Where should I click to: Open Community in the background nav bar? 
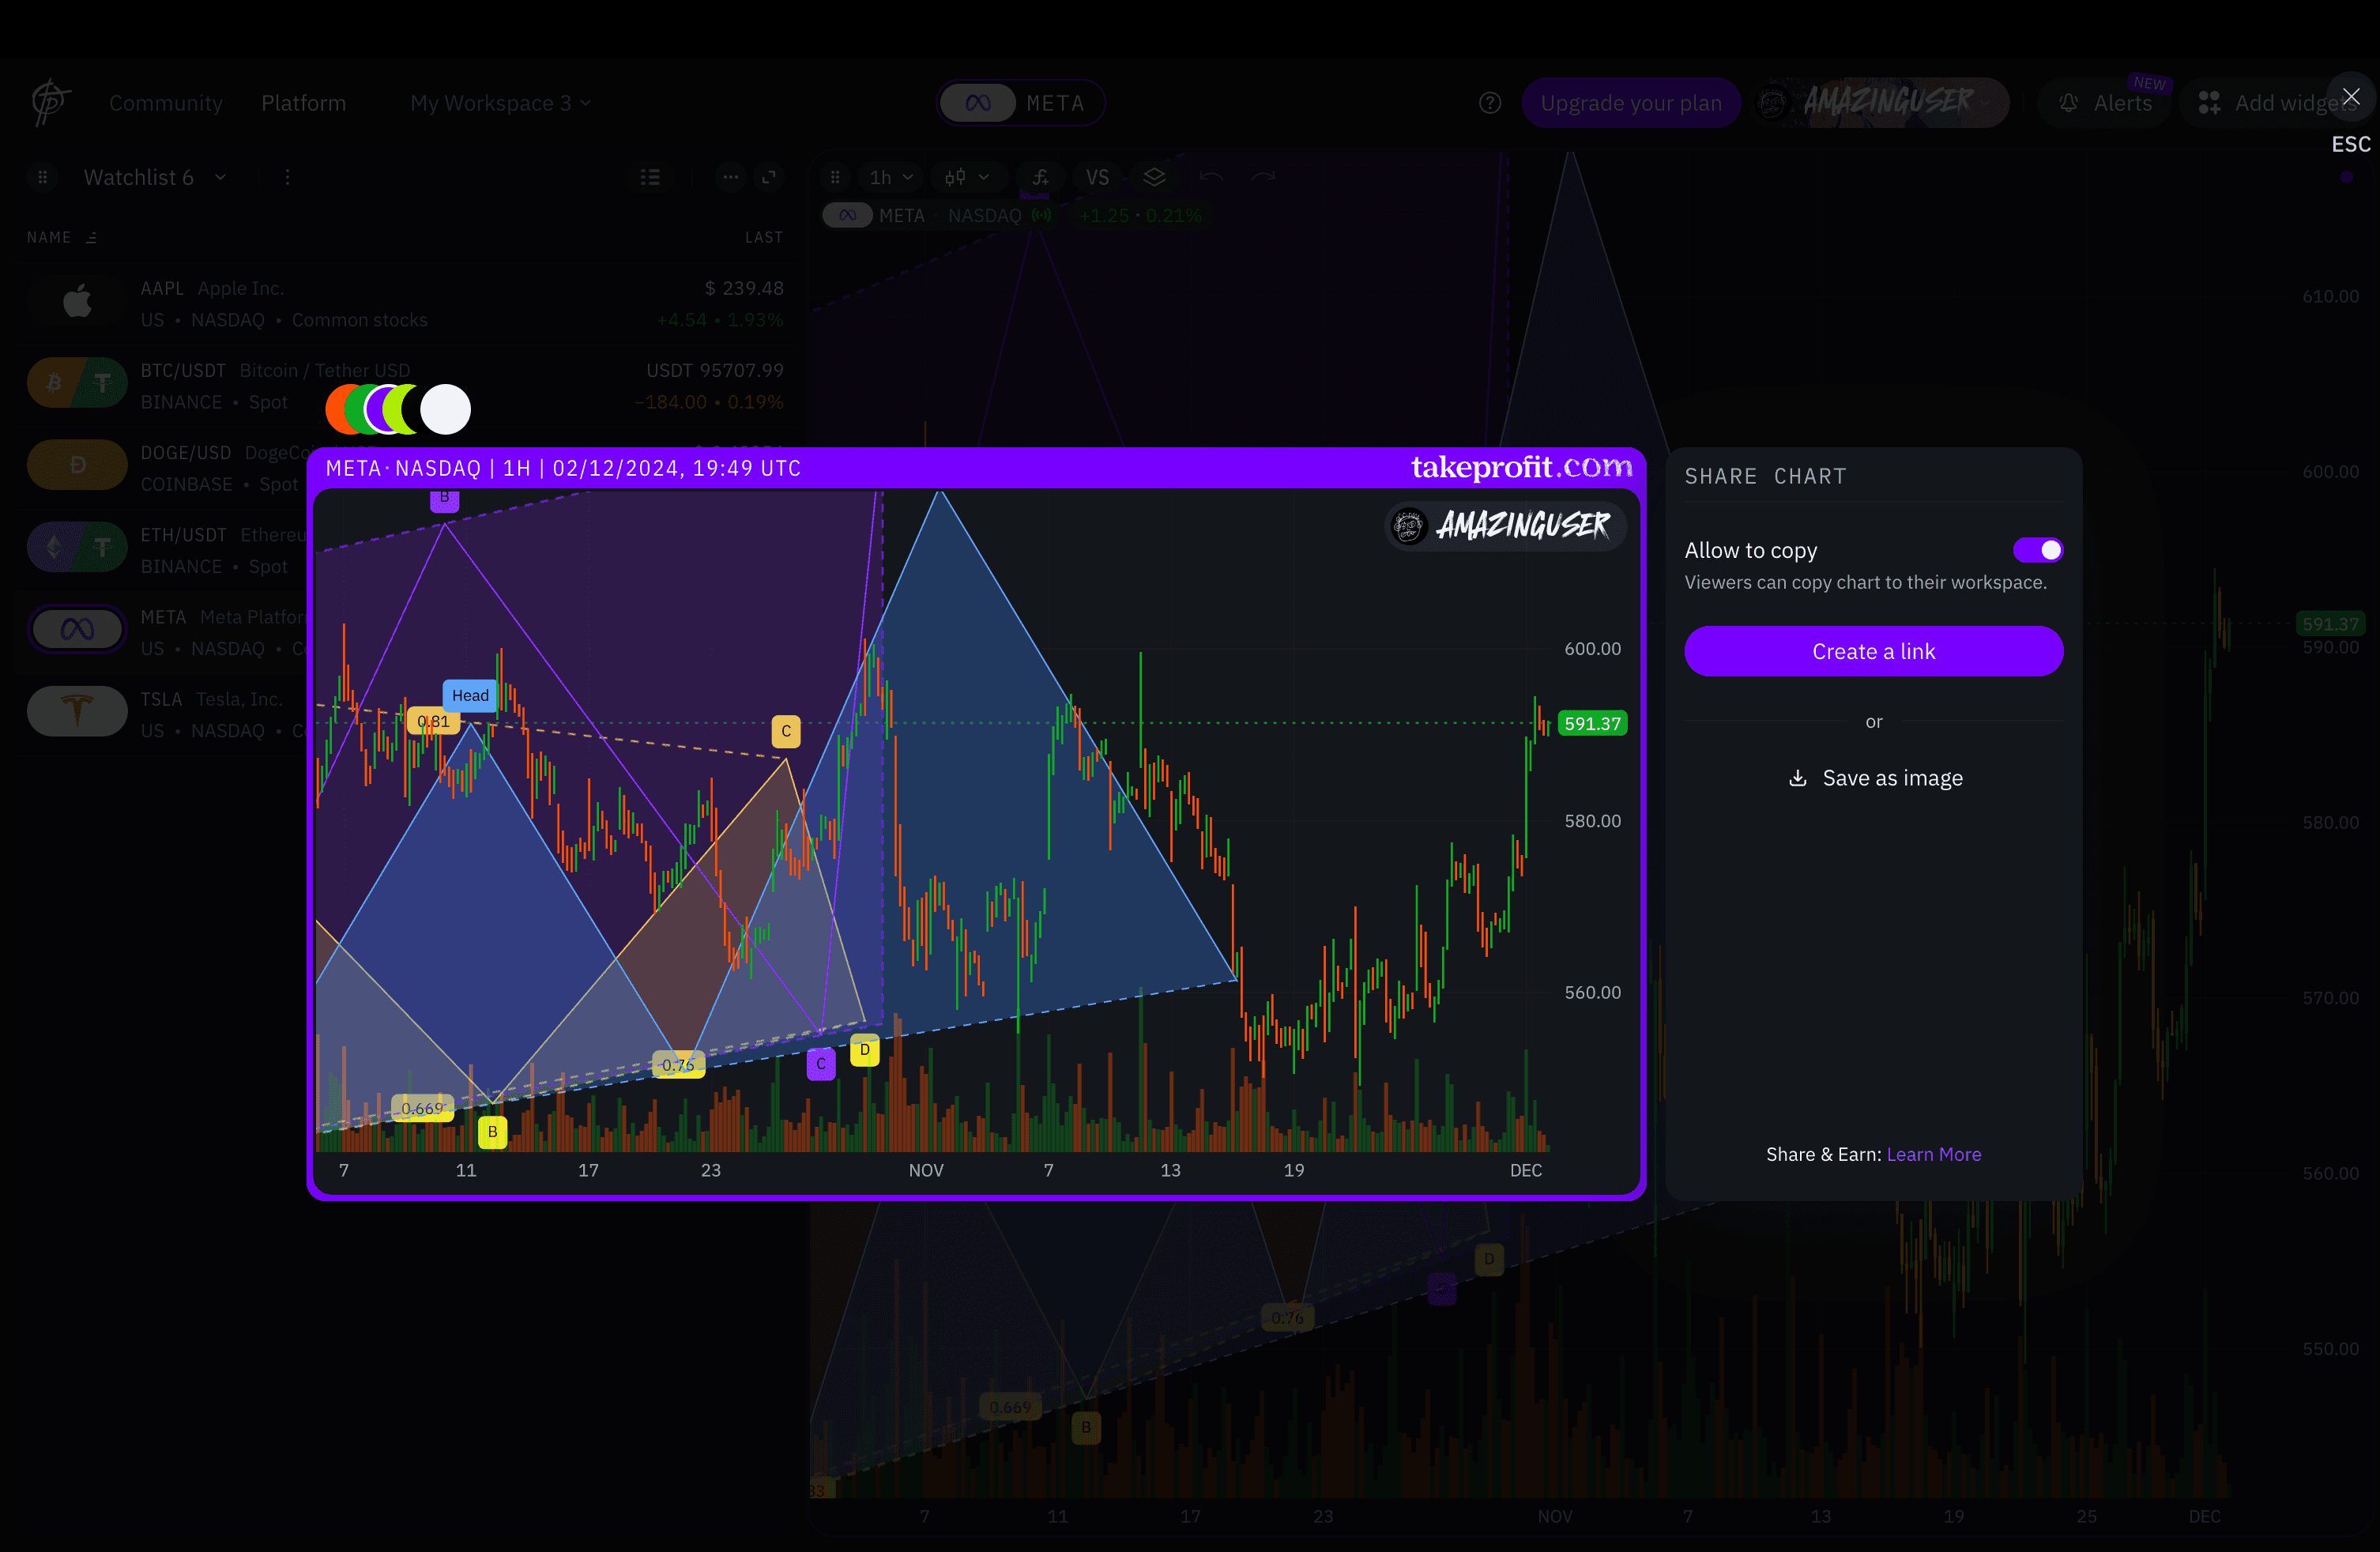[166, 103]
